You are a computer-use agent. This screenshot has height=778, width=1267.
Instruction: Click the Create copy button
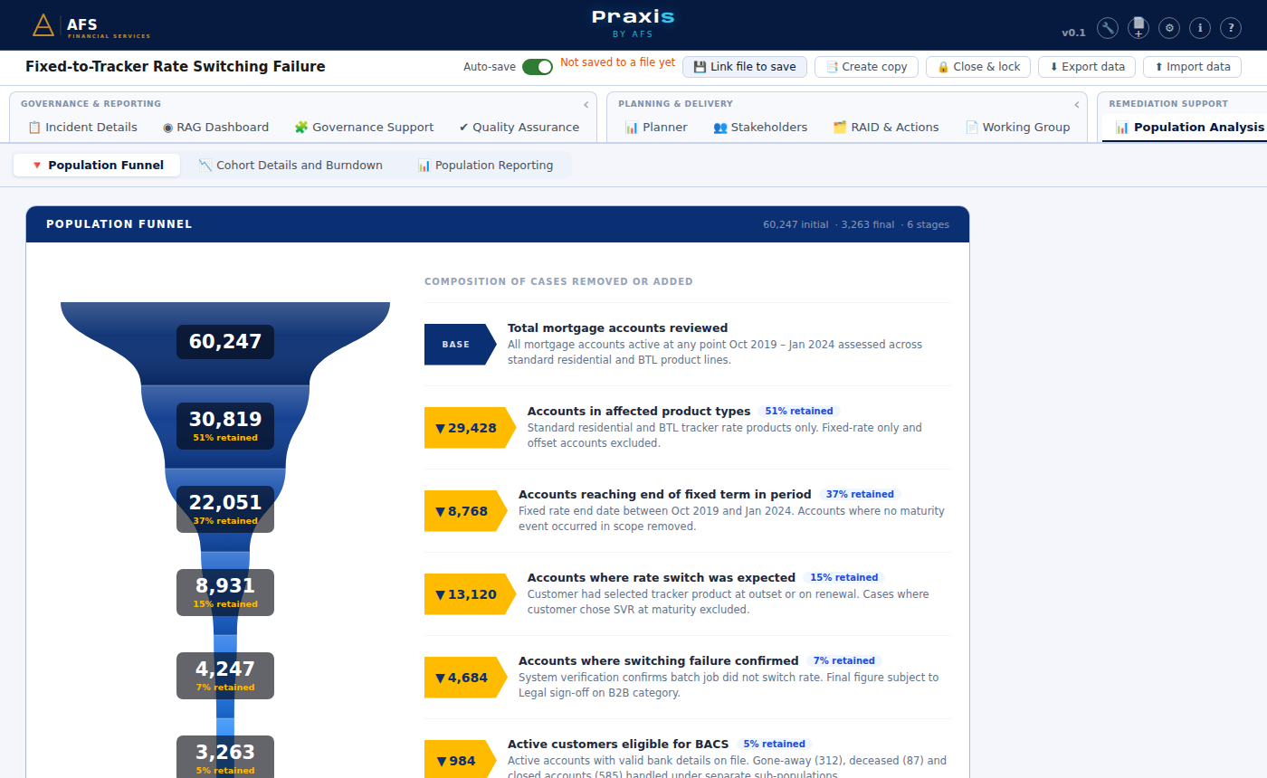pos(867,67)
